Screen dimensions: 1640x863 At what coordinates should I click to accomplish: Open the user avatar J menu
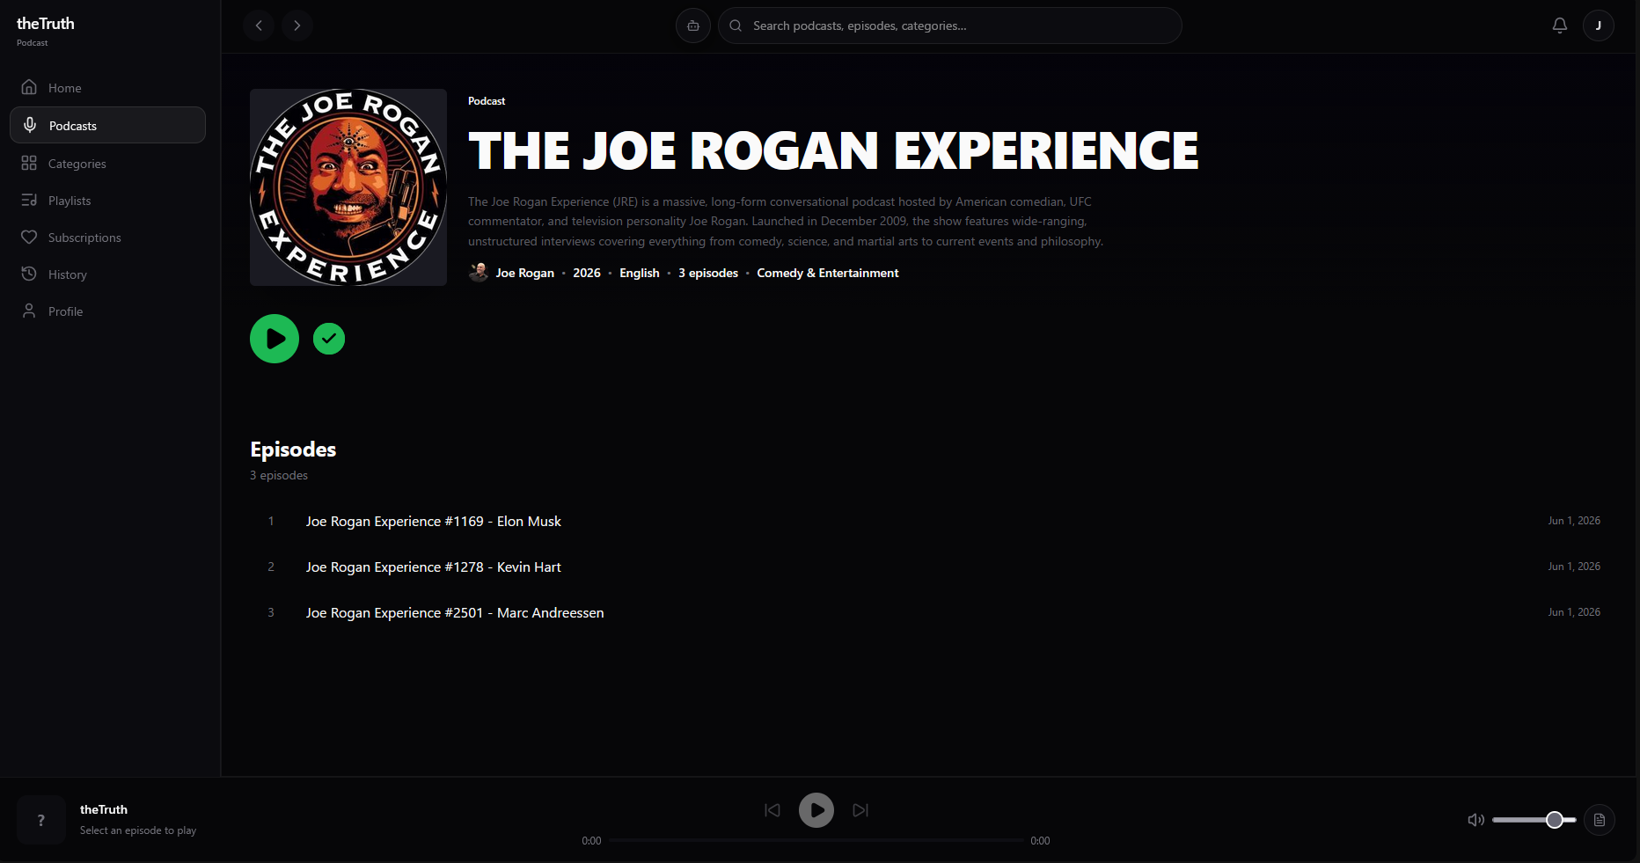1599,26
